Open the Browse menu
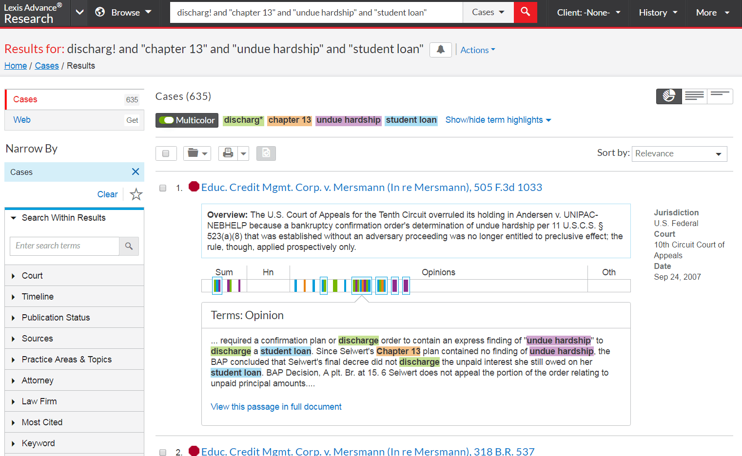The image size is (742, 456). pyautogui.click(x=123, y=12)
